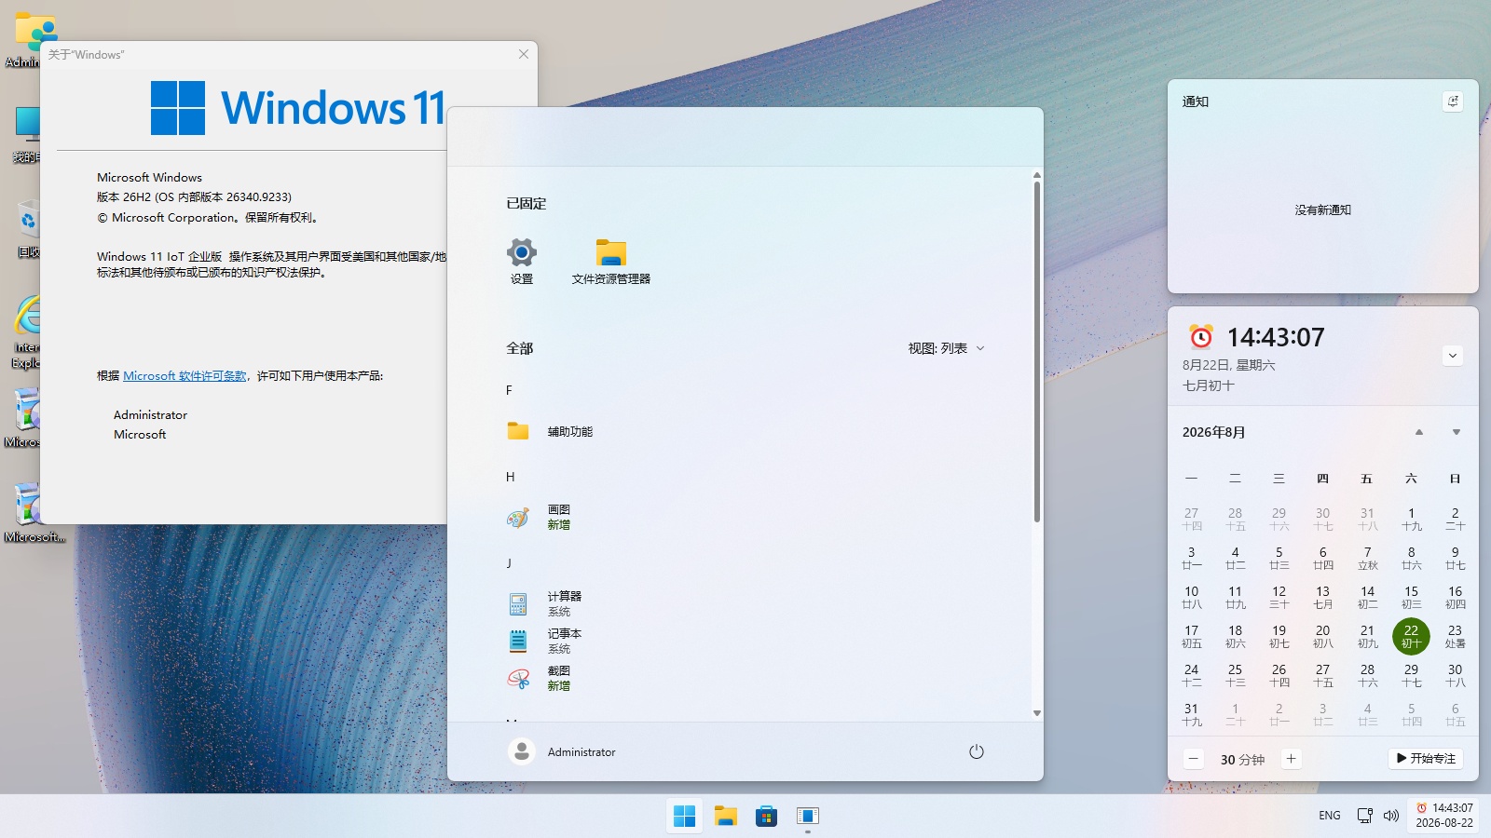The width and height of the screenshot is (1491, 838).
Task: Open File Explorer from the taskbar
Action: pos(725,816)
